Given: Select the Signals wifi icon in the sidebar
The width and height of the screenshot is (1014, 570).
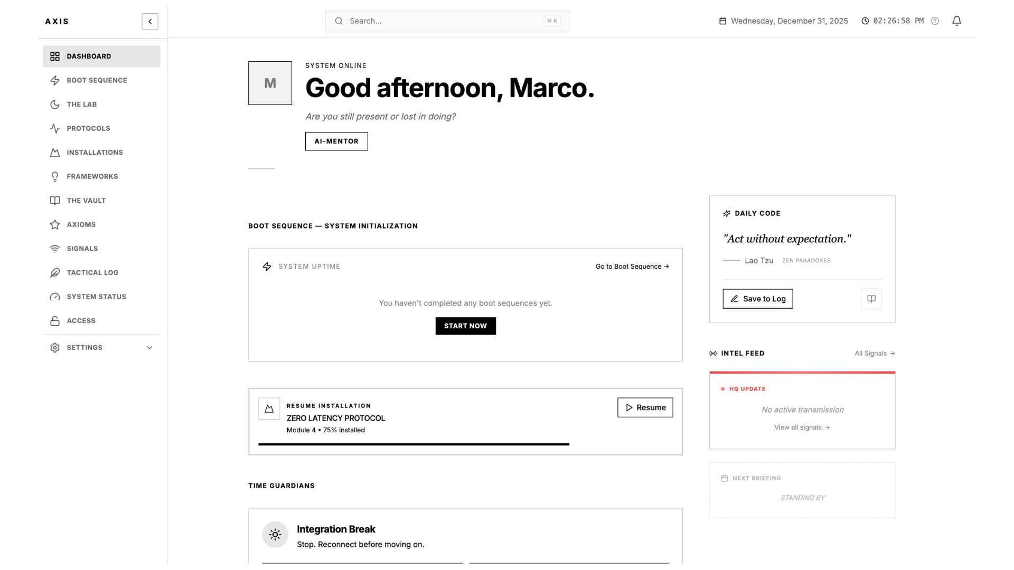Looking at the screenshot, I should coord(55,249).
